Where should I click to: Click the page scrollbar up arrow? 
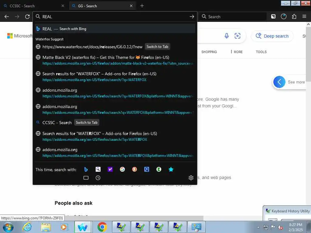(308, 24)
